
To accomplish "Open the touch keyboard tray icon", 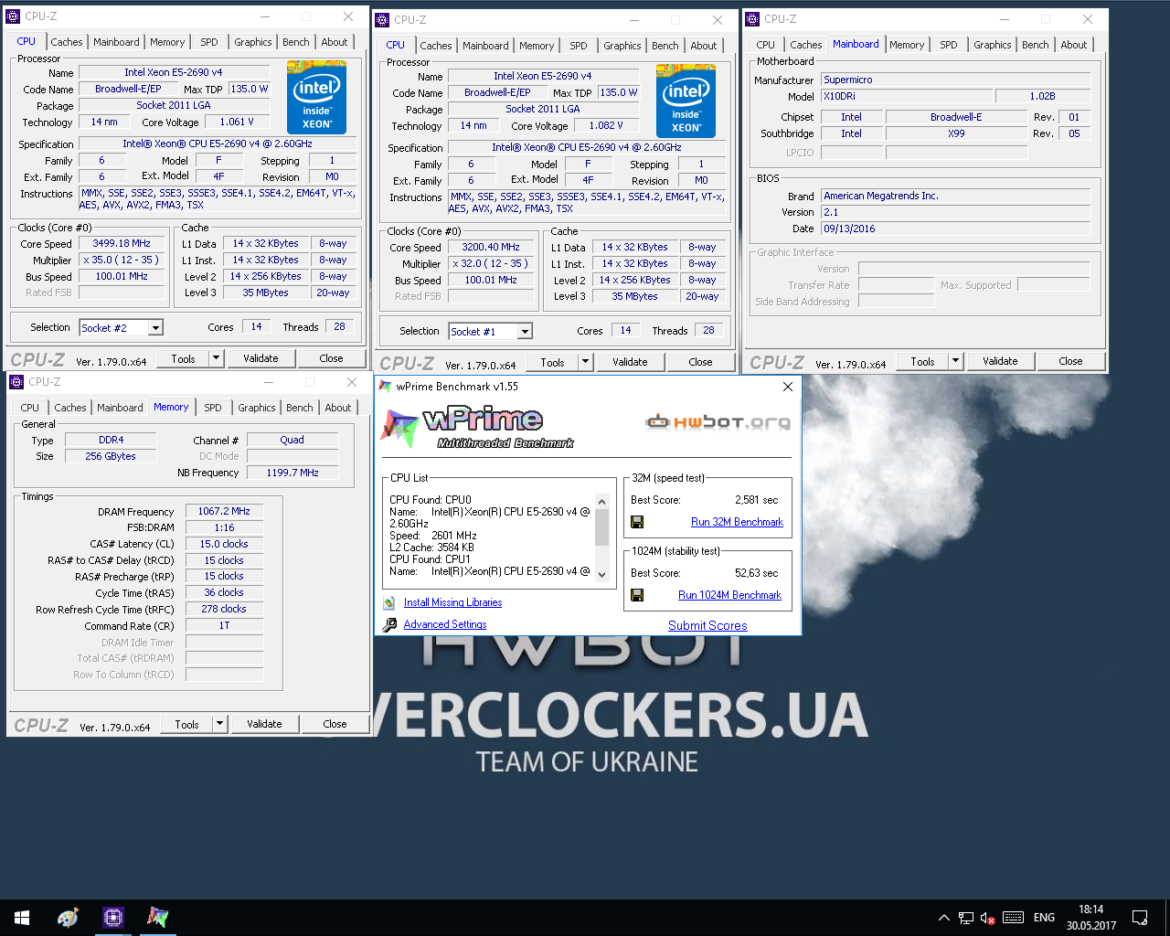I will click(1013, 918).
